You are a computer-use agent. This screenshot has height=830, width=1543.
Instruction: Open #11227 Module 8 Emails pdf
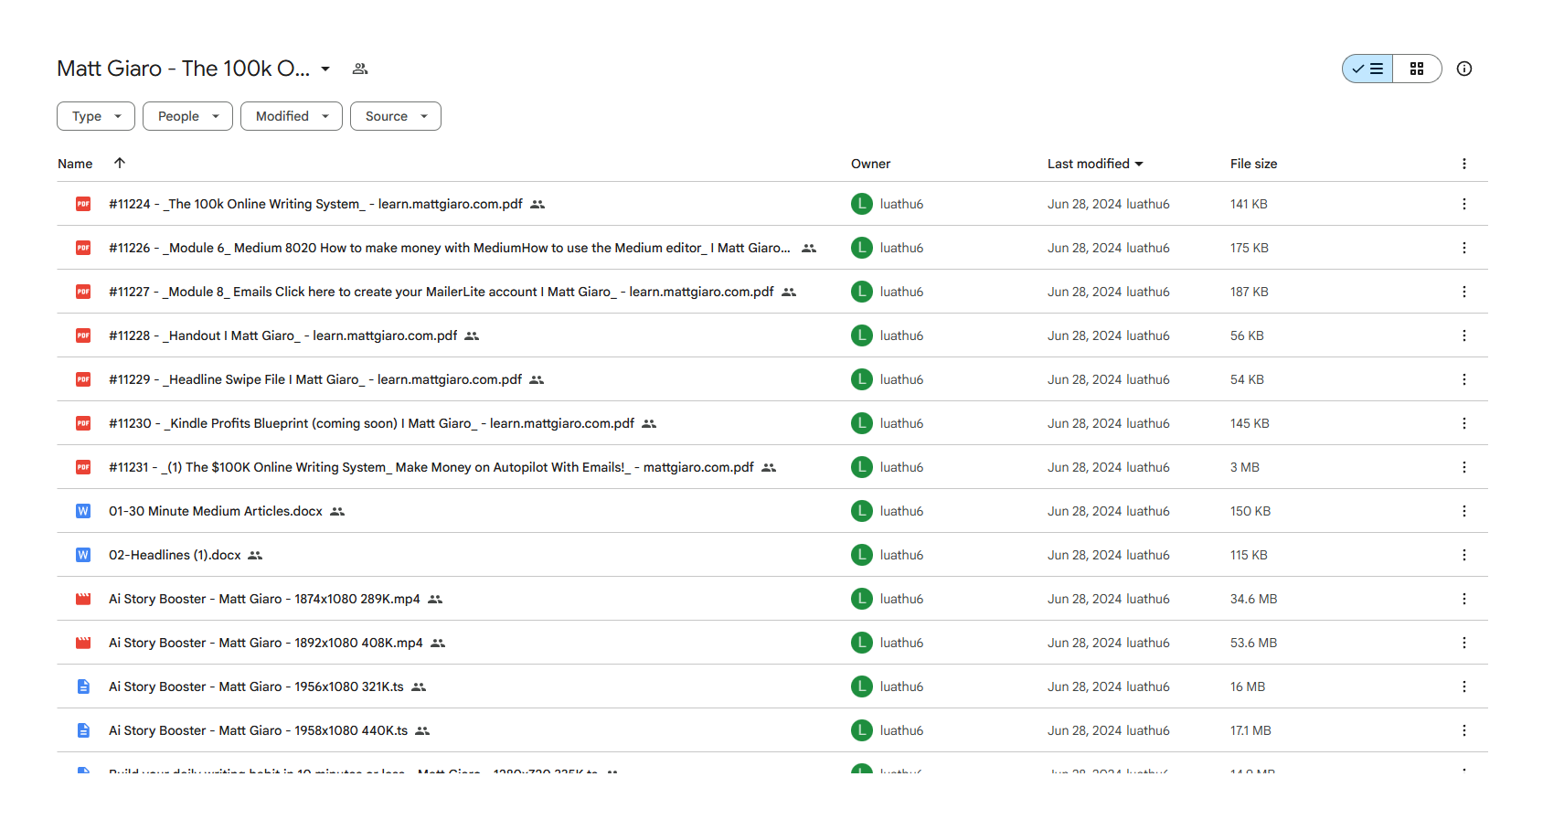tap(442, 292)
